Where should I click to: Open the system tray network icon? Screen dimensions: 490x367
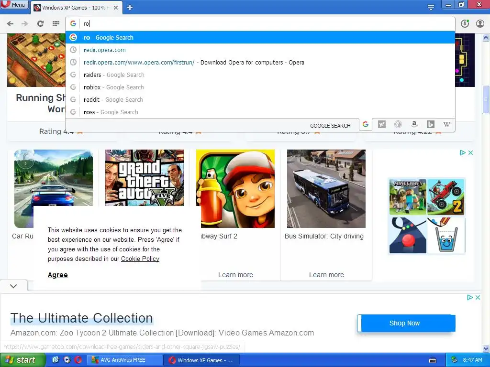tap(454, 360)
